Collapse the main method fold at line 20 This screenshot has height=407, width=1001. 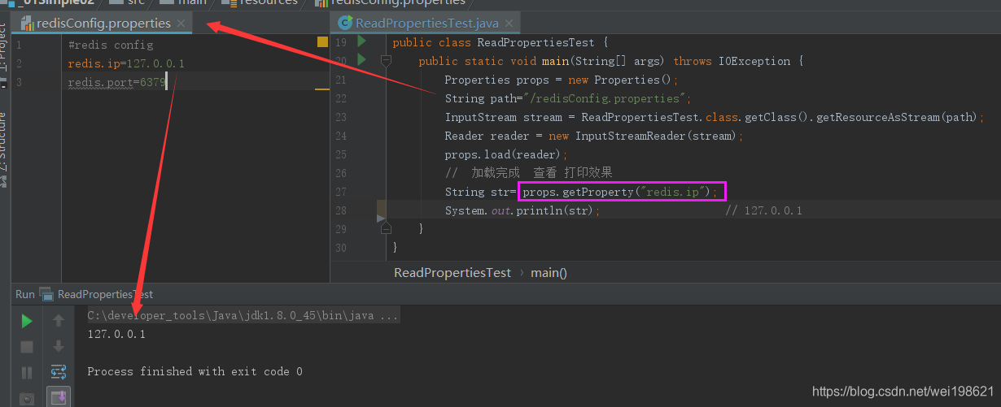385,61
